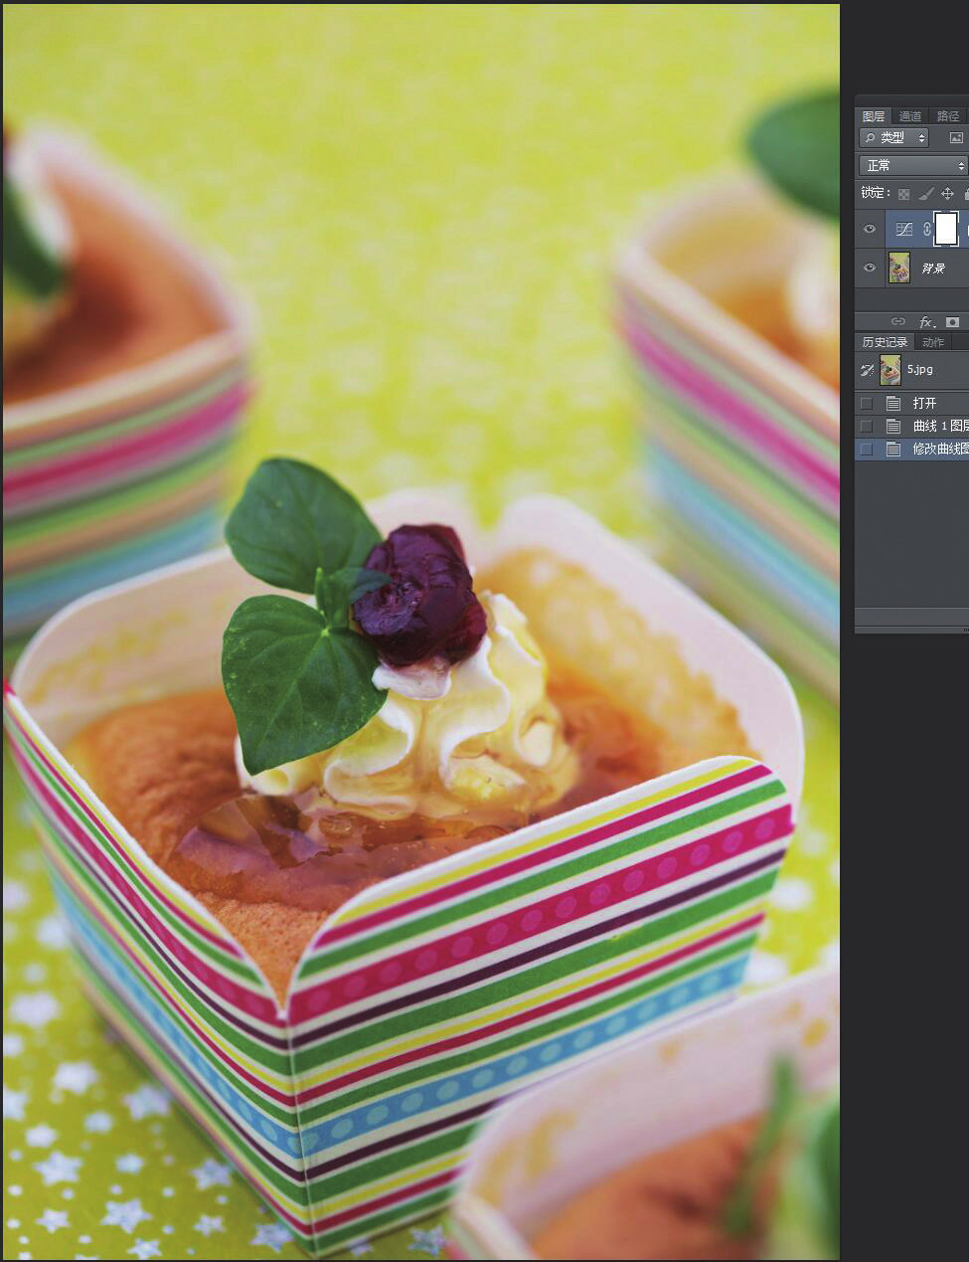
Task: Switch to the 路径 (Paths) tab
Action: [948, 116]
